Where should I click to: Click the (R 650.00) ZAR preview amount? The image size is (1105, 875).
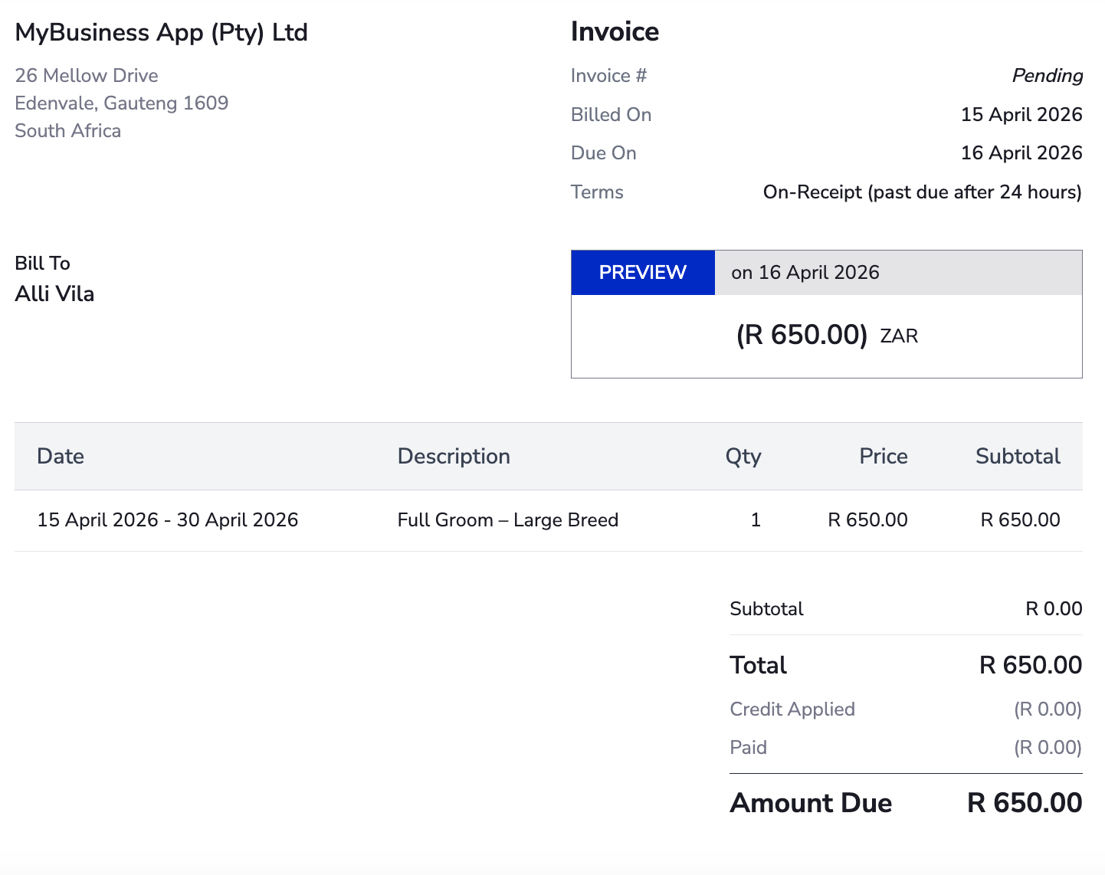pyautogui.click(x=826, y=336)
